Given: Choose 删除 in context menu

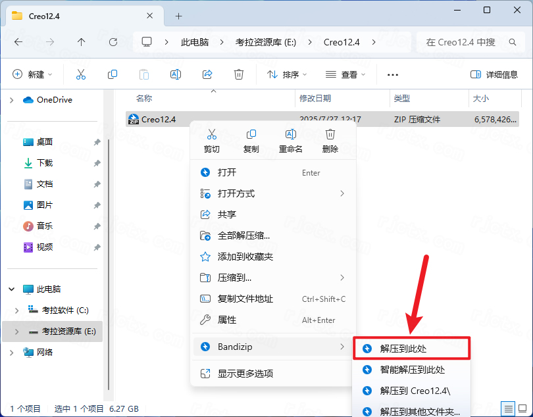Looking at the screenshot, I should (x=330, y=141).
